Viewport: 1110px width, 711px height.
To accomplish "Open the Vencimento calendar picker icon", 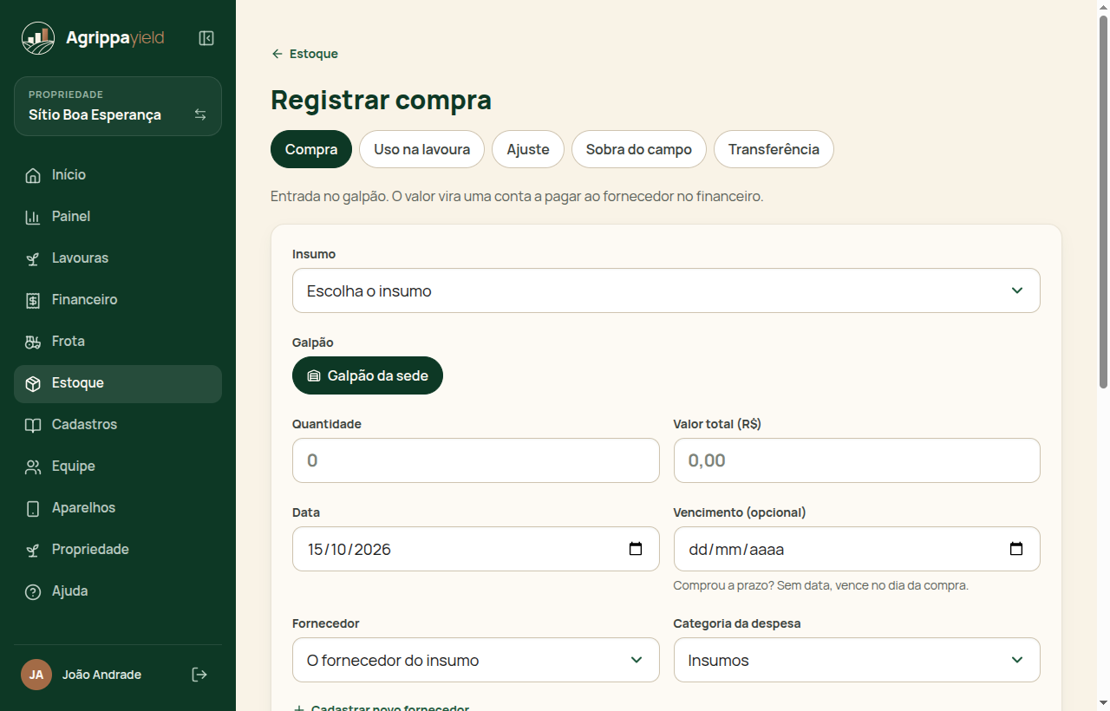I will [1016, 549].
